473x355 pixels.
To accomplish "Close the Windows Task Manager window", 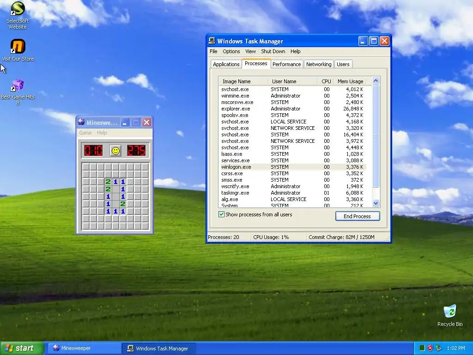I will click(x=384, y=41).
